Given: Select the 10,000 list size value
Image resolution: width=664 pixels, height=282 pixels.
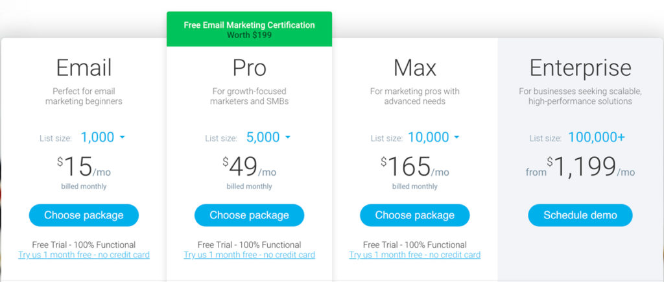Looking at the screenshot, I should point(428,137).
